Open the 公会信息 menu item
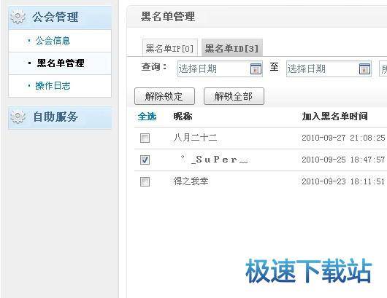This screenshot has height=298, width=387. click(53, 41)
